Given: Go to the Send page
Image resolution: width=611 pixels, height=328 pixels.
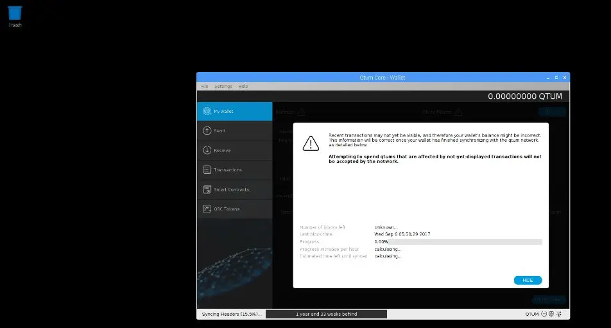Looking at the screenshot, I should point(235,131).
